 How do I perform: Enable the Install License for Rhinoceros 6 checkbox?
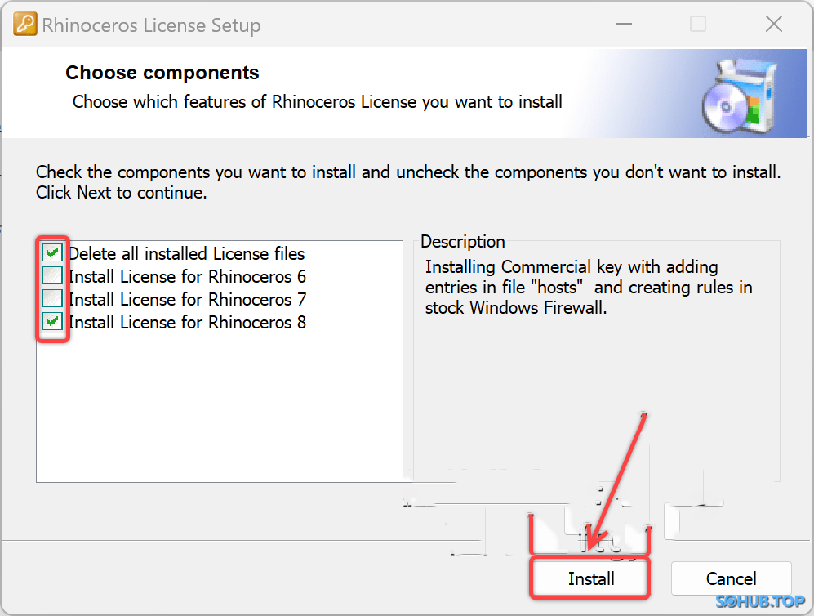click(53, 276)
